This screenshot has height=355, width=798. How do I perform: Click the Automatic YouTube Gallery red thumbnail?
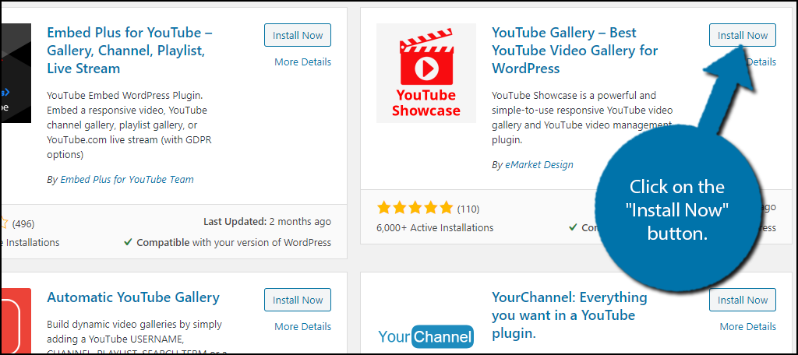pyautogui.click(x=16, y=322)
